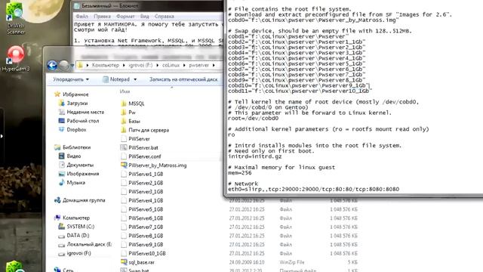Select the Патч для сервера folder icon

[124, 130]
